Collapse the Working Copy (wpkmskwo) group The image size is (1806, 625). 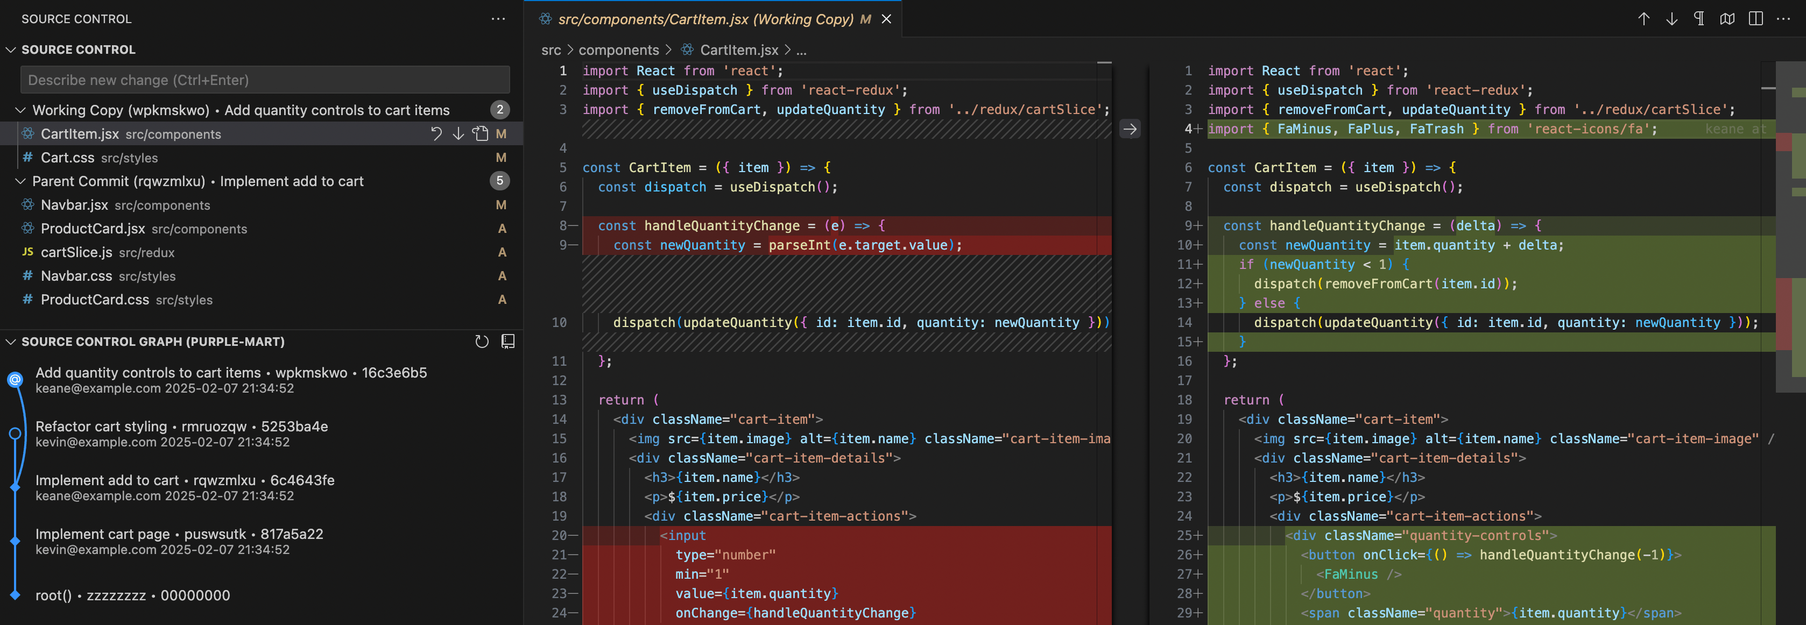[20, 110]
